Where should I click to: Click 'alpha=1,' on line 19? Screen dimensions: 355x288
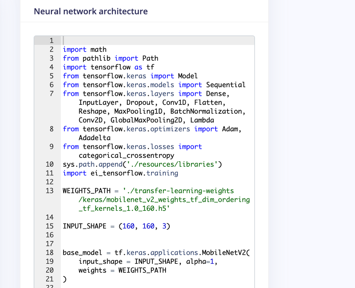(x=202, y=262)
